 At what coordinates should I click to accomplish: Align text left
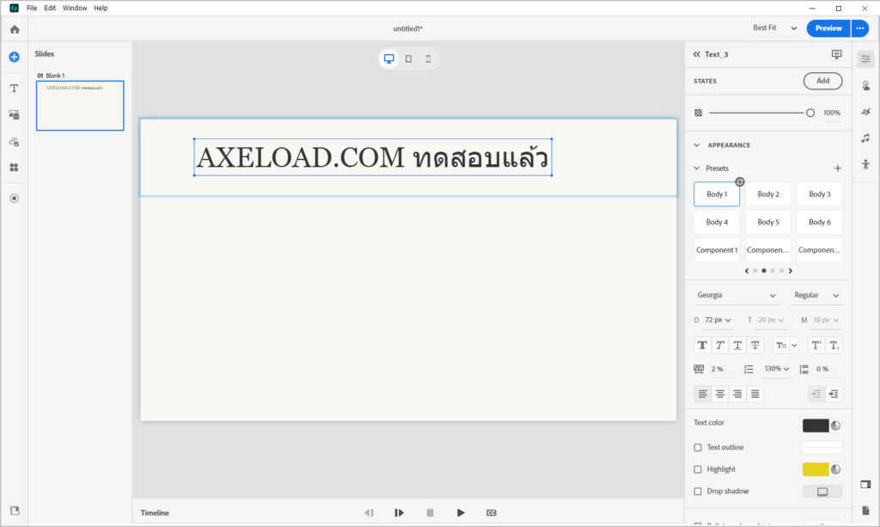point(702,394)
